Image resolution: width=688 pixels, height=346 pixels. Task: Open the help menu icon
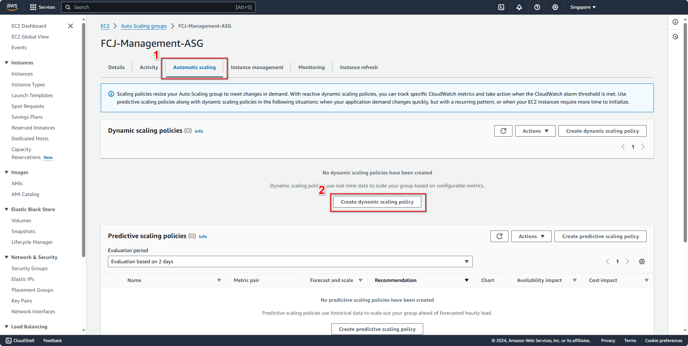pos(537,7)
